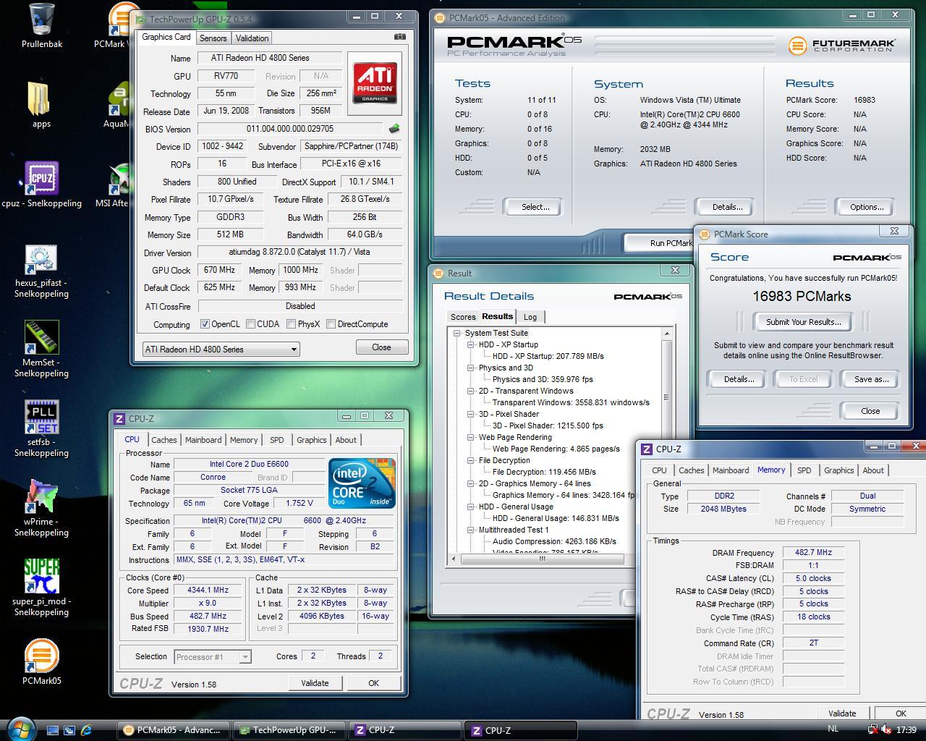Click Details... in PCMark Score dialog
The image size is (926, 741).
739,379
